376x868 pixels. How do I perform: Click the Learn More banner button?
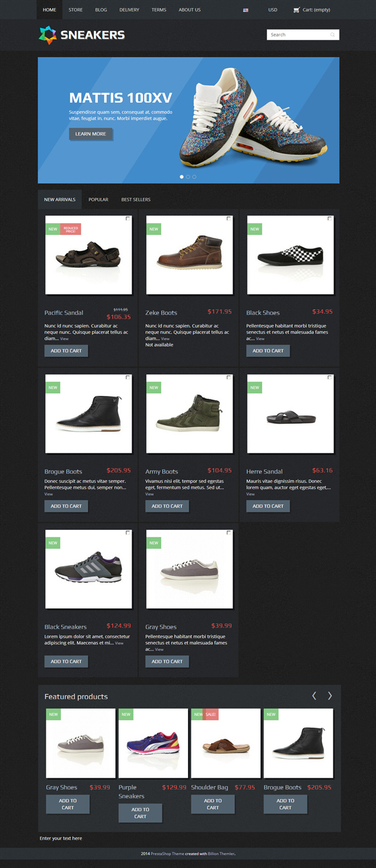pos(91,134)
